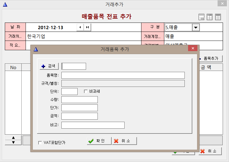229x162 pixels.
Task: Go to the previous date arrow
Action: click(80, 27)
